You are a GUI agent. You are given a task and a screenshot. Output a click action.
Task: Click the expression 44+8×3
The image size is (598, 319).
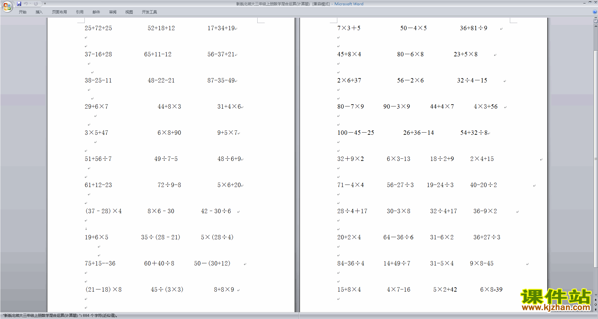coord(169,106)
